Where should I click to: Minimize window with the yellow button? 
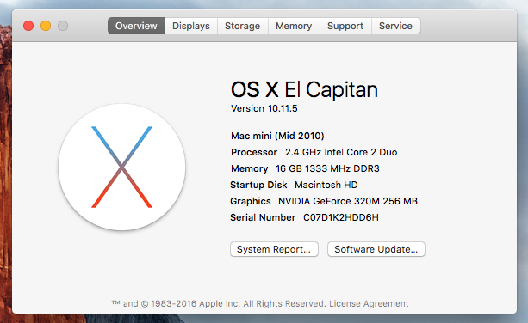[x=46, y=26]
